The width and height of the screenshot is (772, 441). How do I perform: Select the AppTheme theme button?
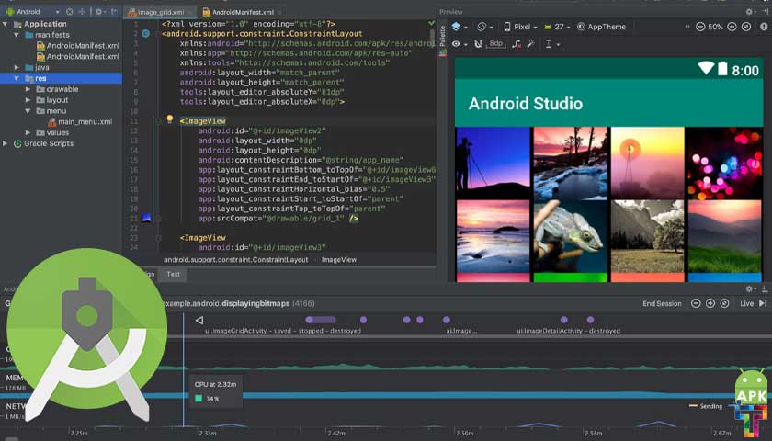click(601, 27)
